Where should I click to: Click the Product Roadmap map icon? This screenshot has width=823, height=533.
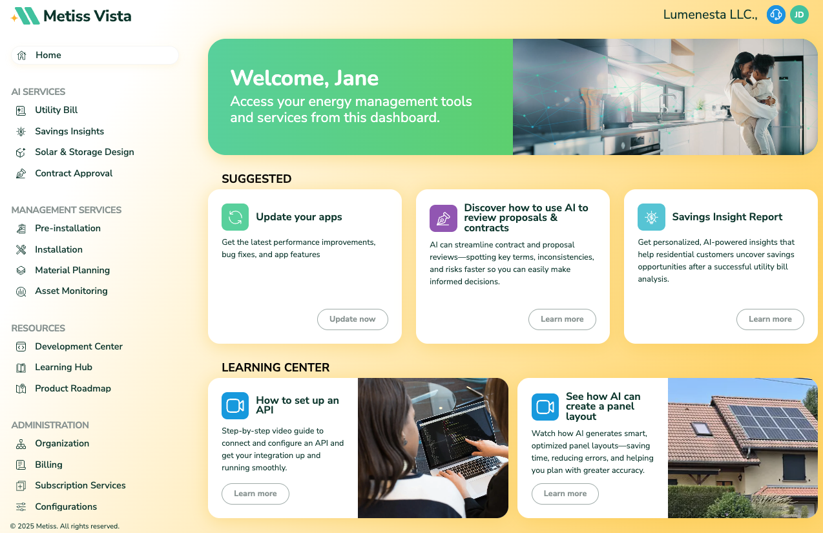[21, 389]
